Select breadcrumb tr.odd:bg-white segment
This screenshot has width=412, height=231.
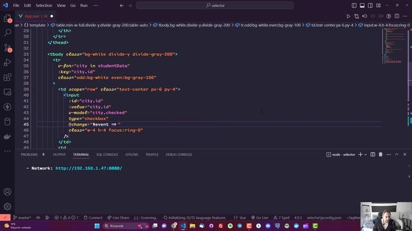(x=268, y=25)
